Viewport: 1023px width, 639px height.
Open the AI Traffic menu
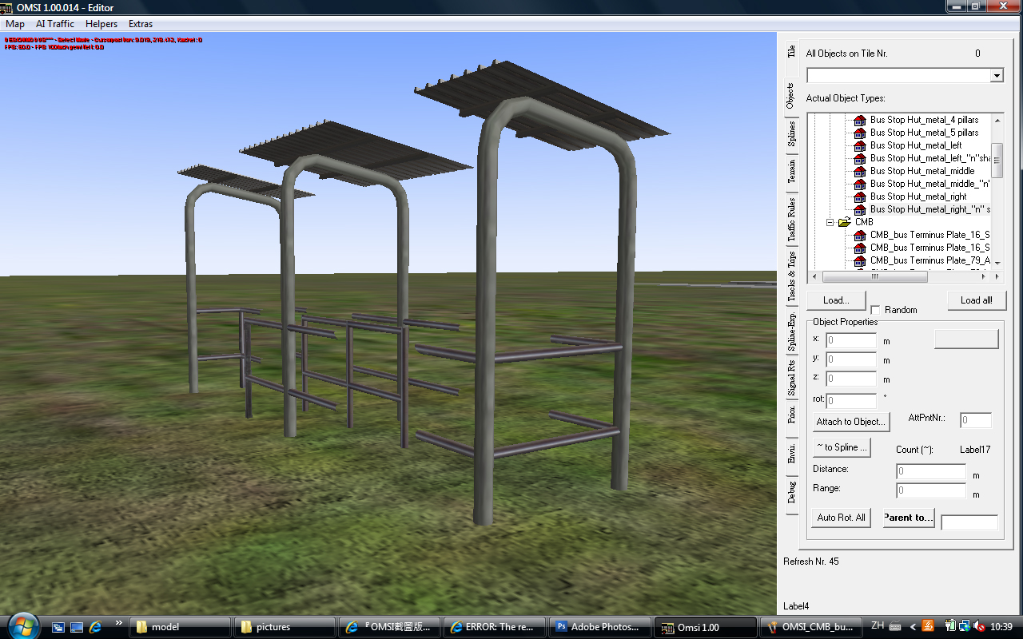(55, 24)
